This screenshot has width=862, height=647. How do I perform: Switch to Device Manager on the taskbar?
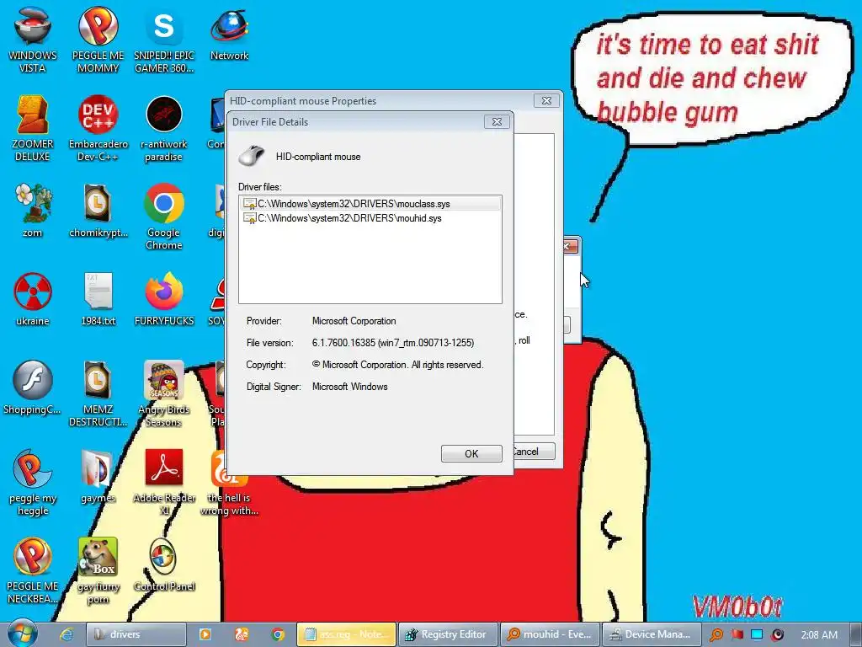[x=652, y=634]
